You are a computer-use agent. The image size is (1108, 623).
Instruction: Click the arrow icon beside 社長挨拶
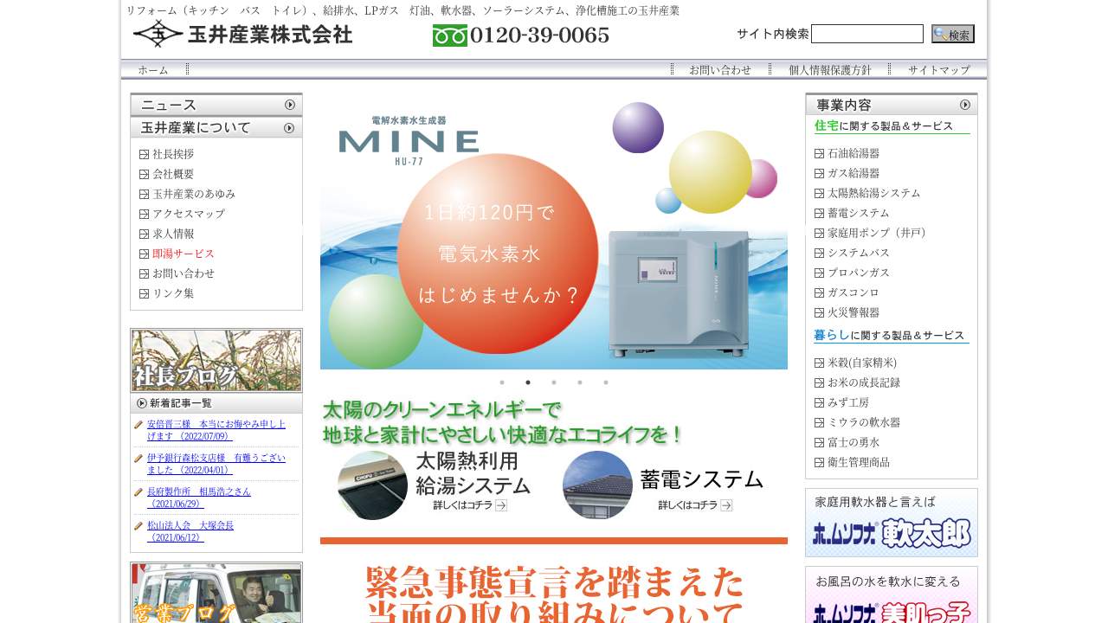(x=144, y=155)
